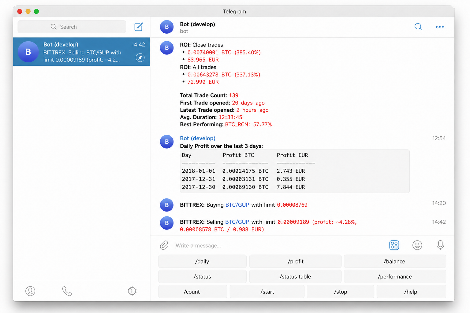
Task: Click the 0.00003131 BTC profit value
Action: (245, 179)
